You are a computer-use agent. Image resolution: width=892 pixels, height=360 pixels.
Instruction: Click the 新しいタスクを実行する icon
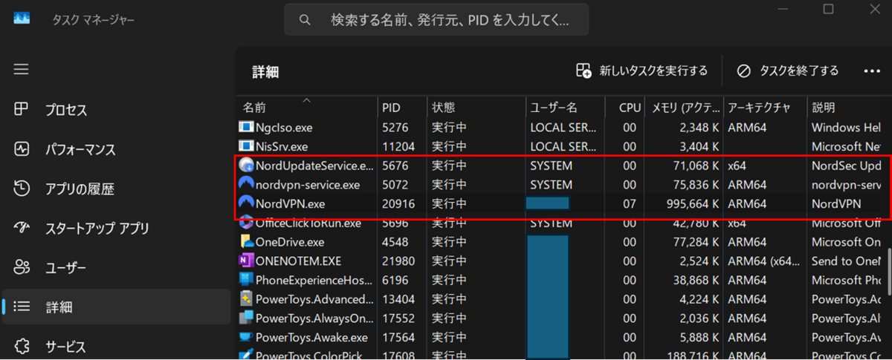pyautogui.click(x=584, y=71)
